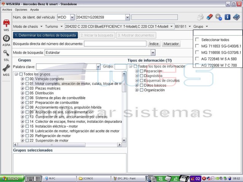Screen dimensions: 243x182
Task: Check the Reparación information type
Action: (142, 71)
